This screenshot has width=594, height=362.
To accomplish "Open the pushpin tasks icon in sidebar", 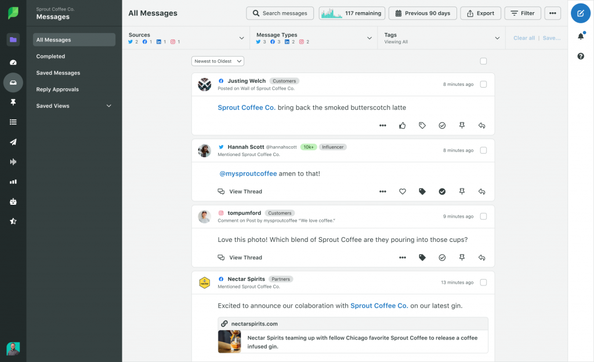I will tap(13, 102).
